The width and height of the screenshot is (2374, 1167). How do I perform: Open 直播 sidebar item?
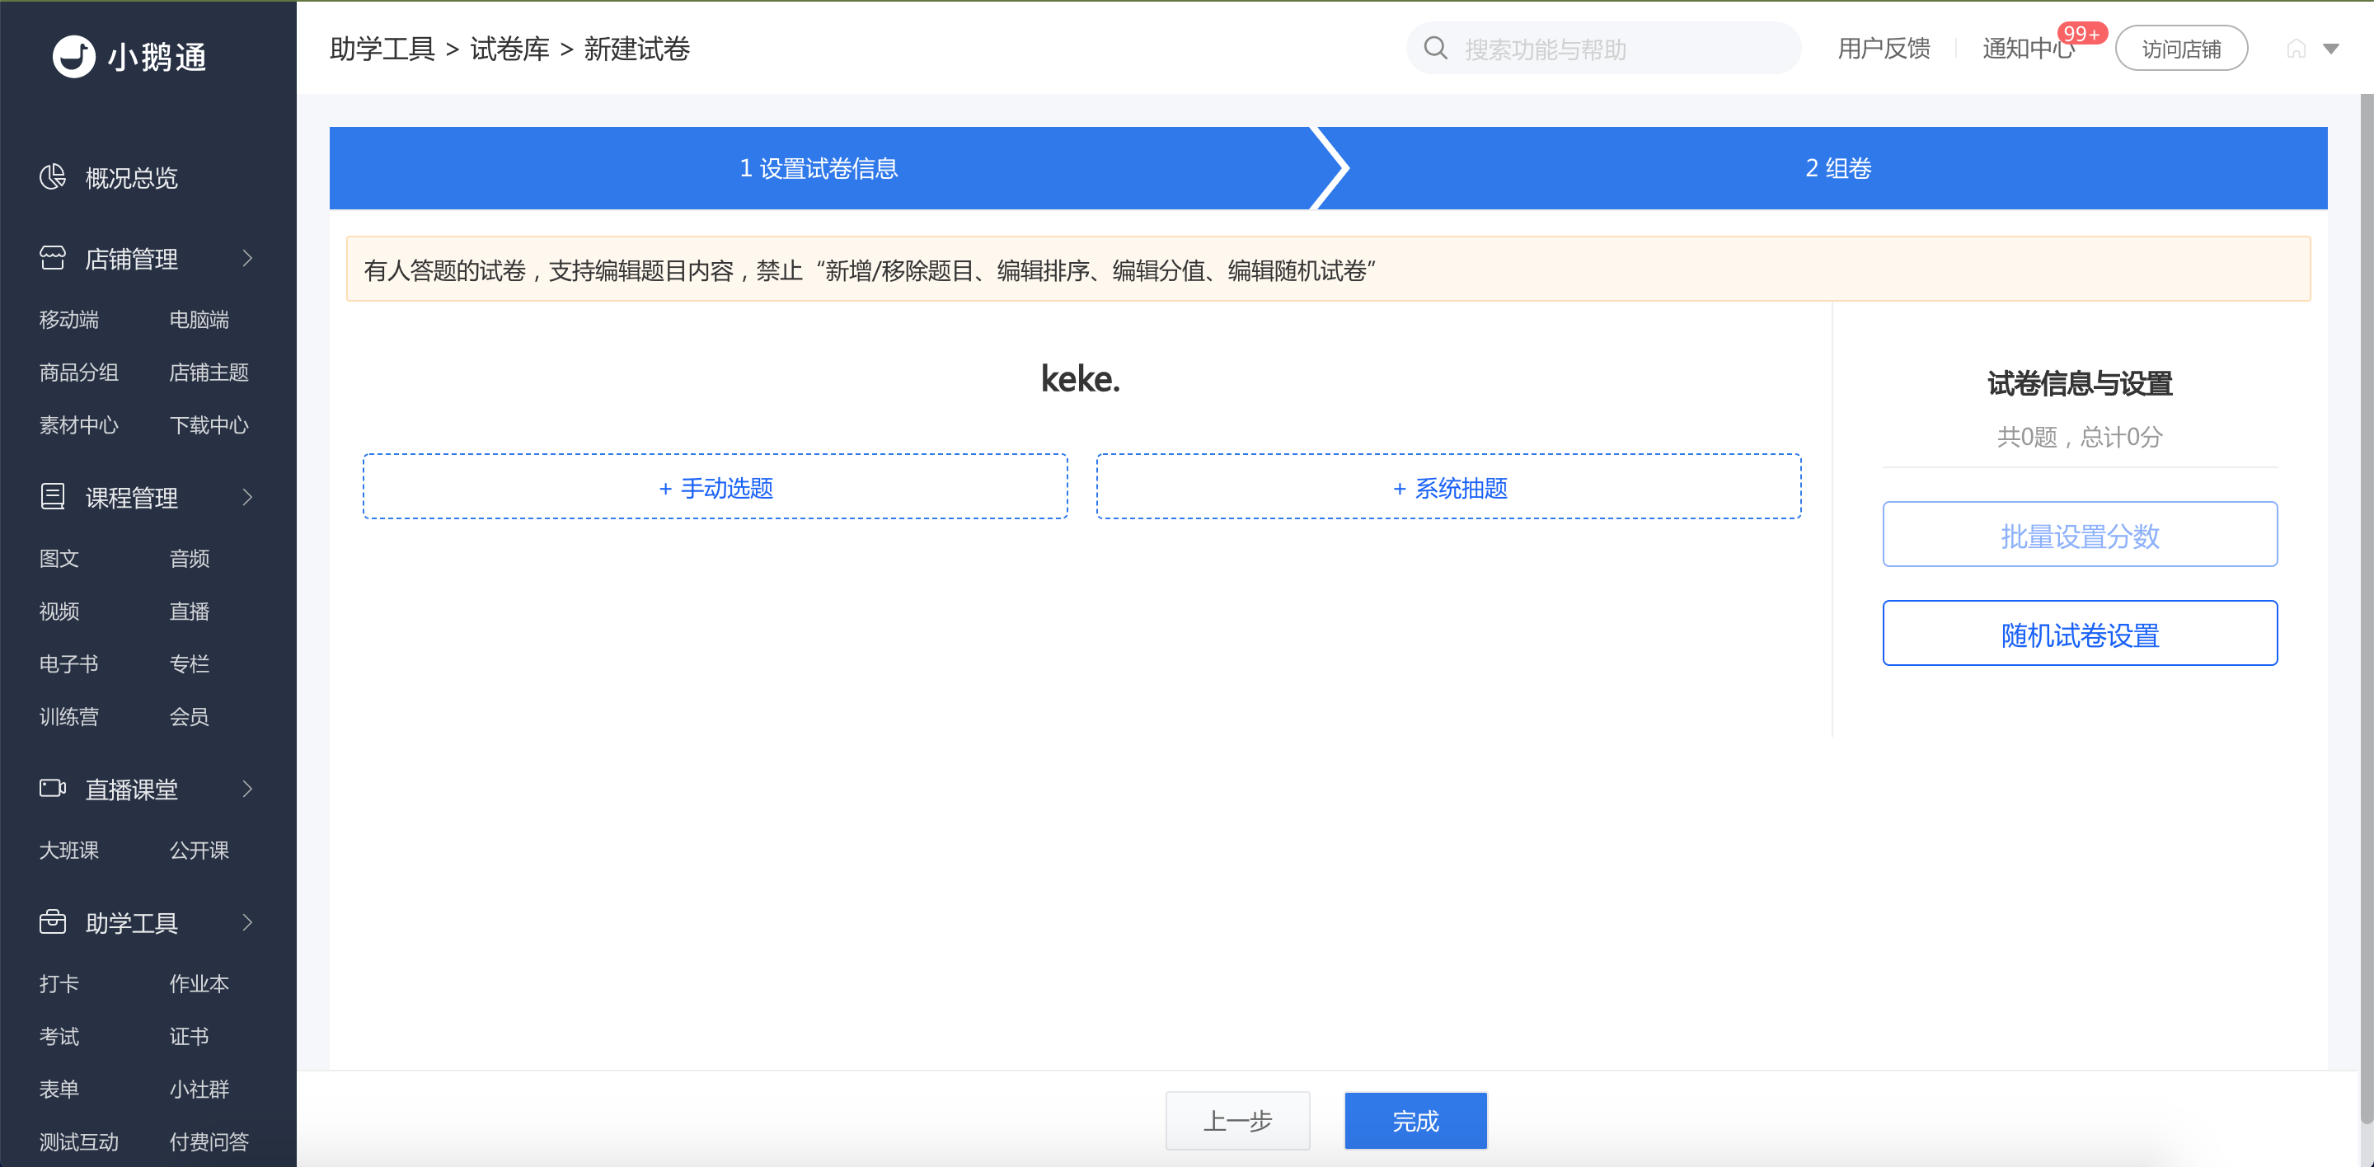click(189, 611)
